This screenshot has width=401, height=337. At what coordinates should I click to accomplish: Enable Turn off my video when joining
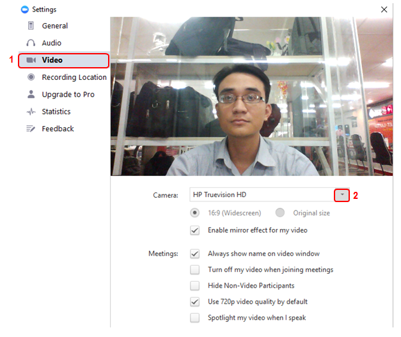195,270
